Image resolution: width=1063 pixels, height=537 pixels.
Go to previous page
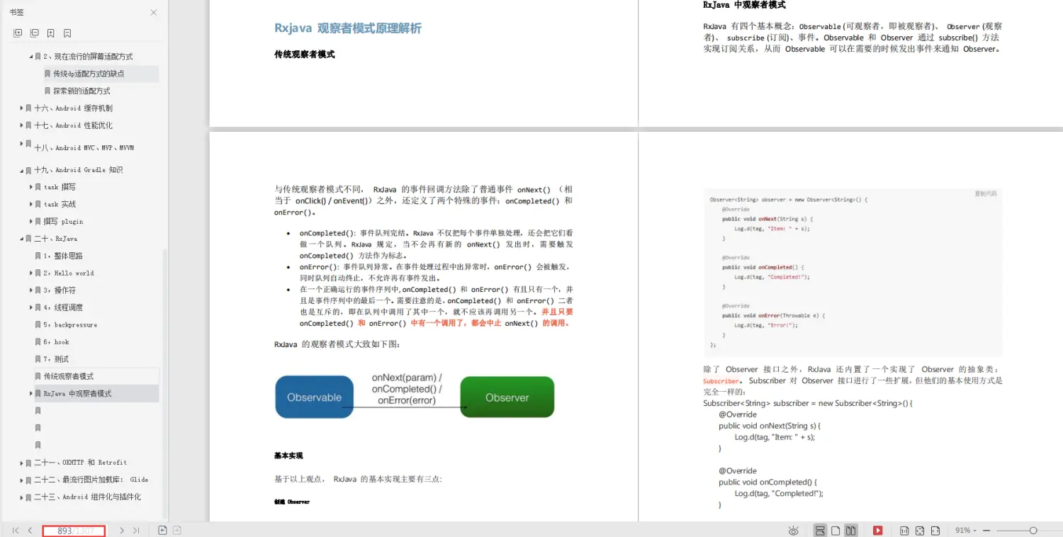(x=30, y=530)
